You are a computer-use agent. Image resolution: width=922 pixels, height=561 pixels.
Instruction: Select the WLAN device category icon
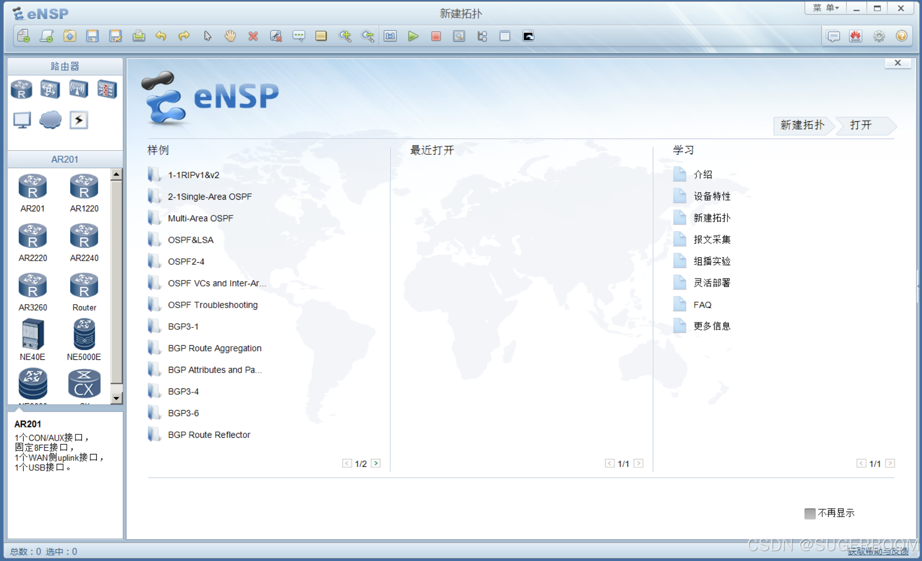(78, 90)
